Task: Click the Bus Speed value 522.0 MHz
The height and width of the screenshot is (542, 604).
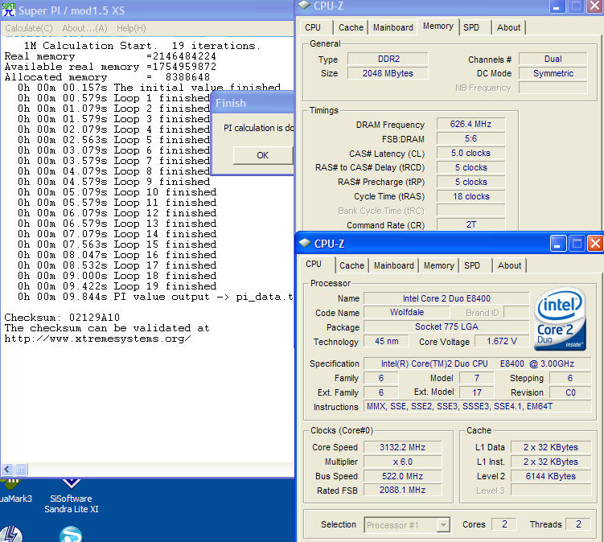Action: click(x=403, y=476)
